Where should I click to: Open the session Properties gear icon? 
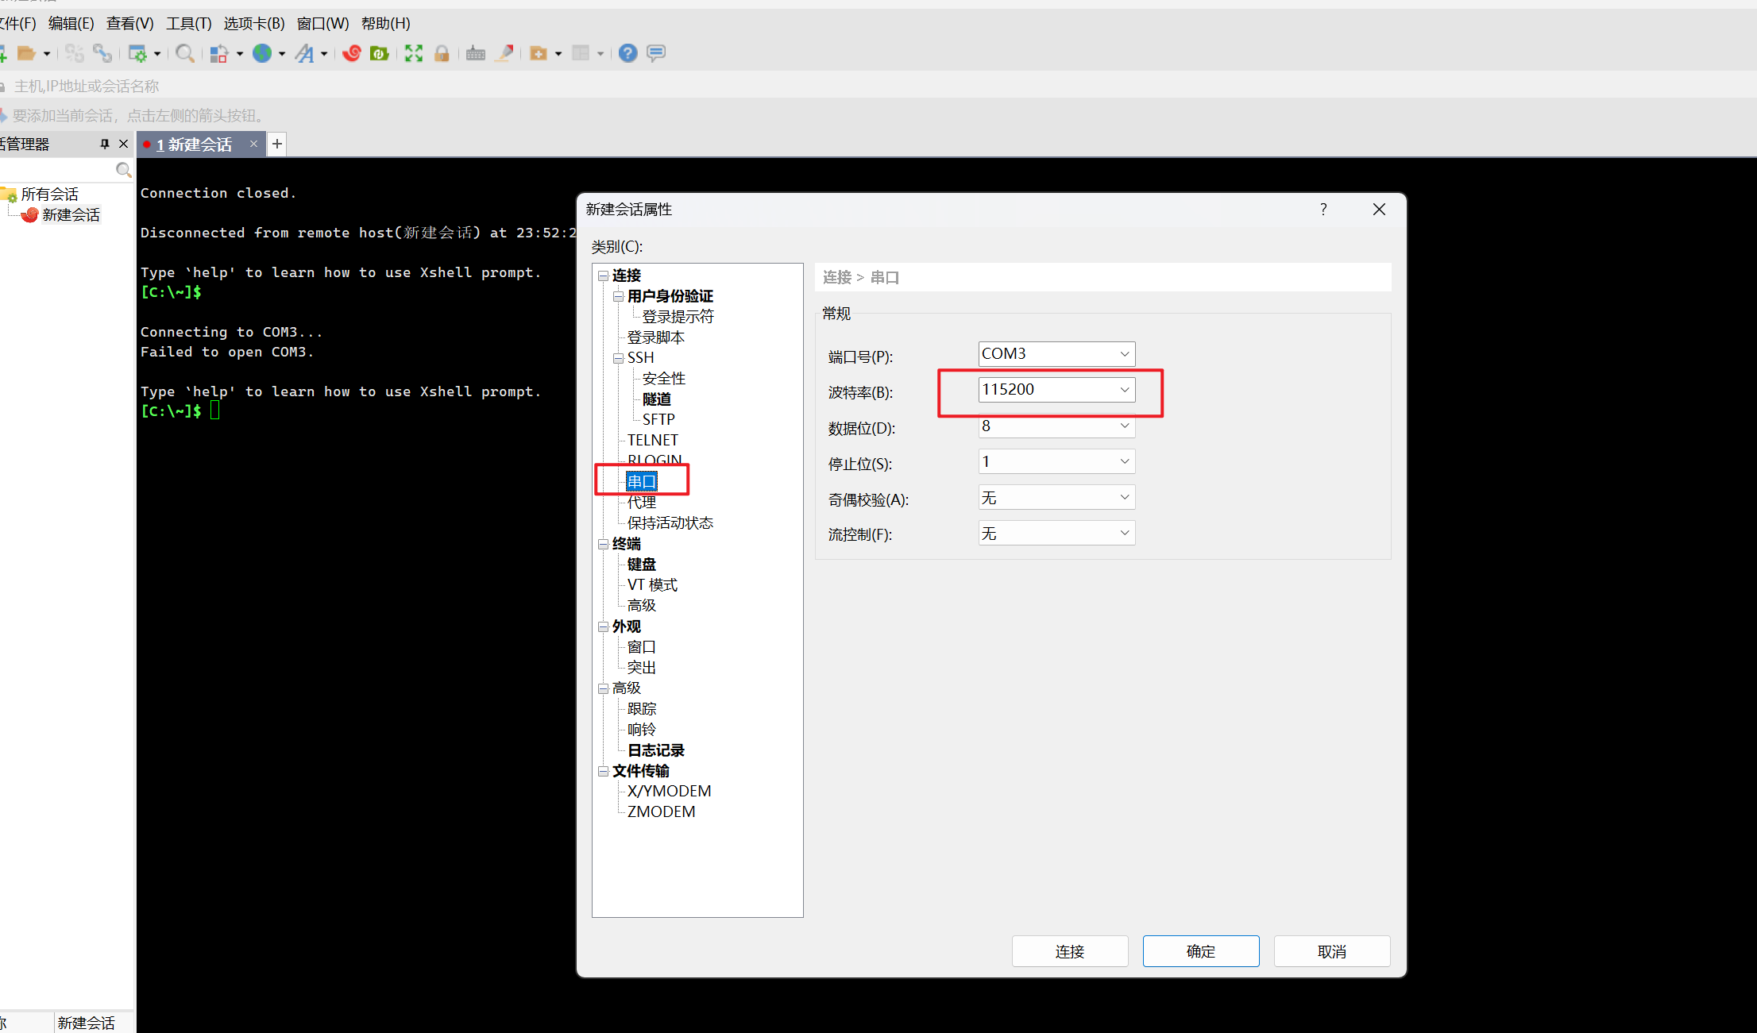click(x=139, y=53)
